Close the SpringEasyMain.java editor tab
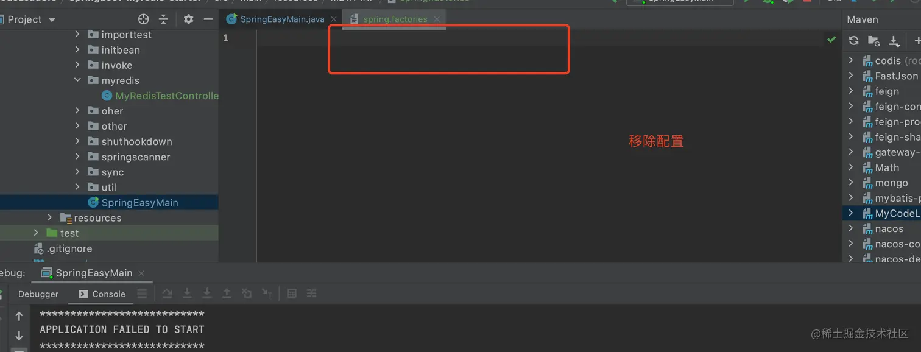Viewport: 921px width, 352px height. pyautogui.click(x=333, y=19)
